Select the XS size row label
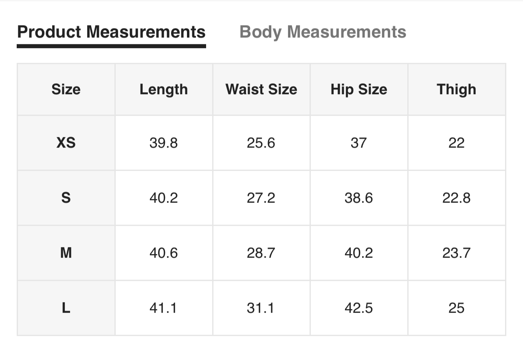Image resolution: width=523 pixels, height=349 pixels. [66, 143]
